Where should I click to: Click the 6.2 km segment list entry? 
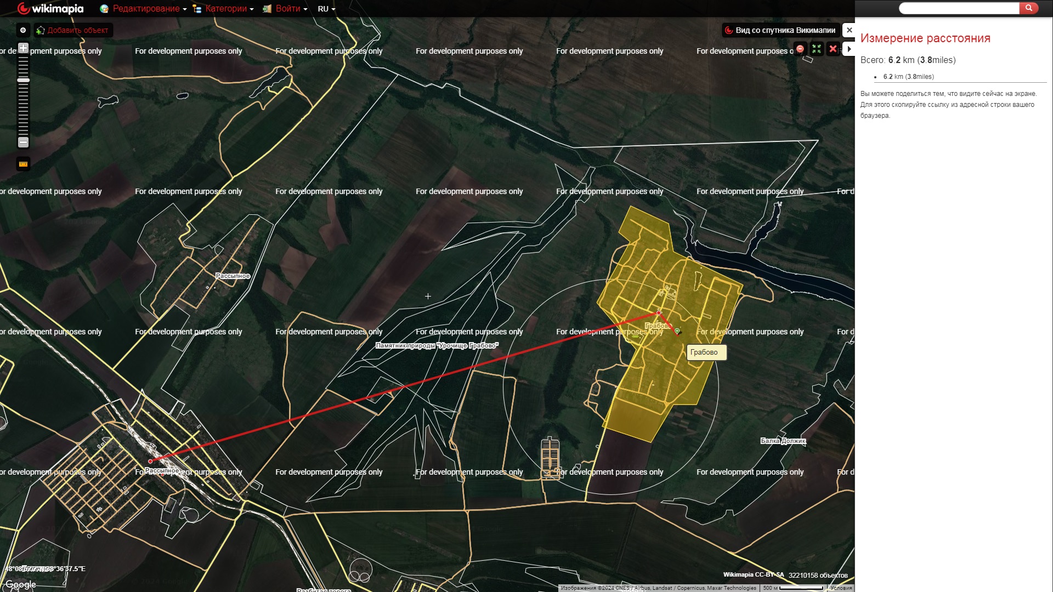coord(908,77)
